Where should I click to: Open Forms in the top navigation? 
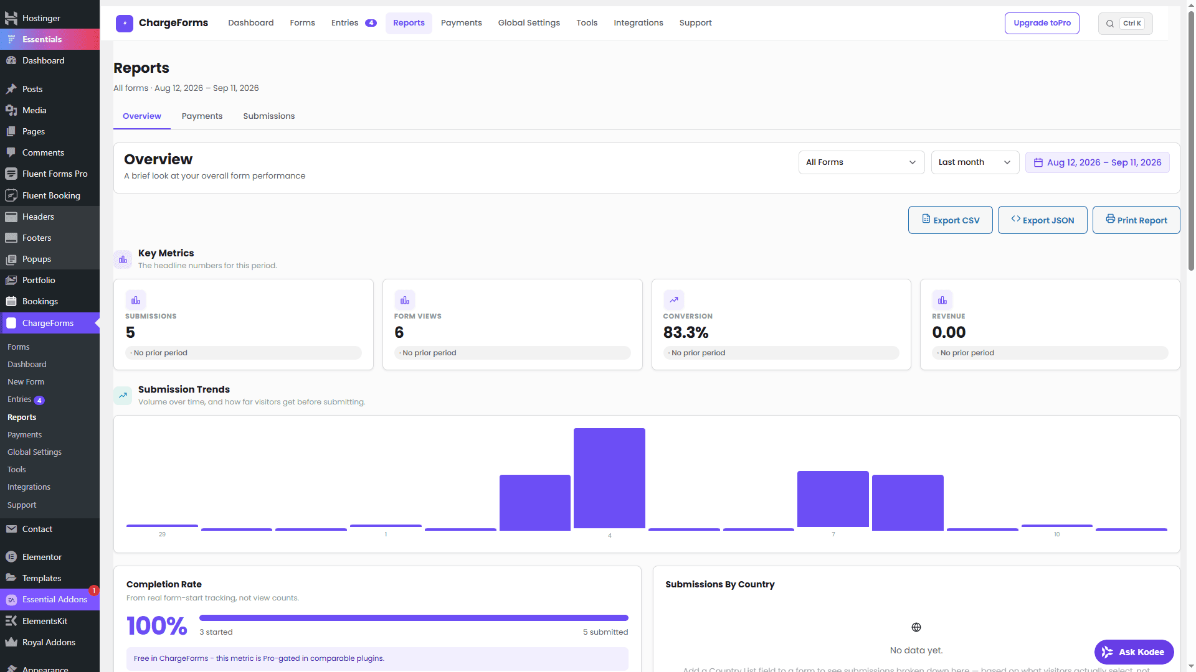pos(302,23)
